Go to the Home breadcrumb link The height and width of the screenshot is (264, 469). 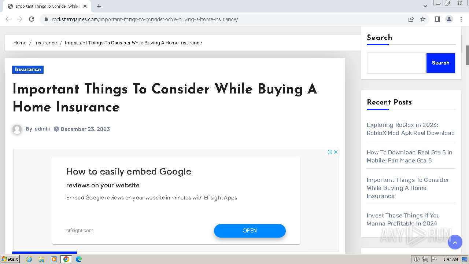pos(20,43)
